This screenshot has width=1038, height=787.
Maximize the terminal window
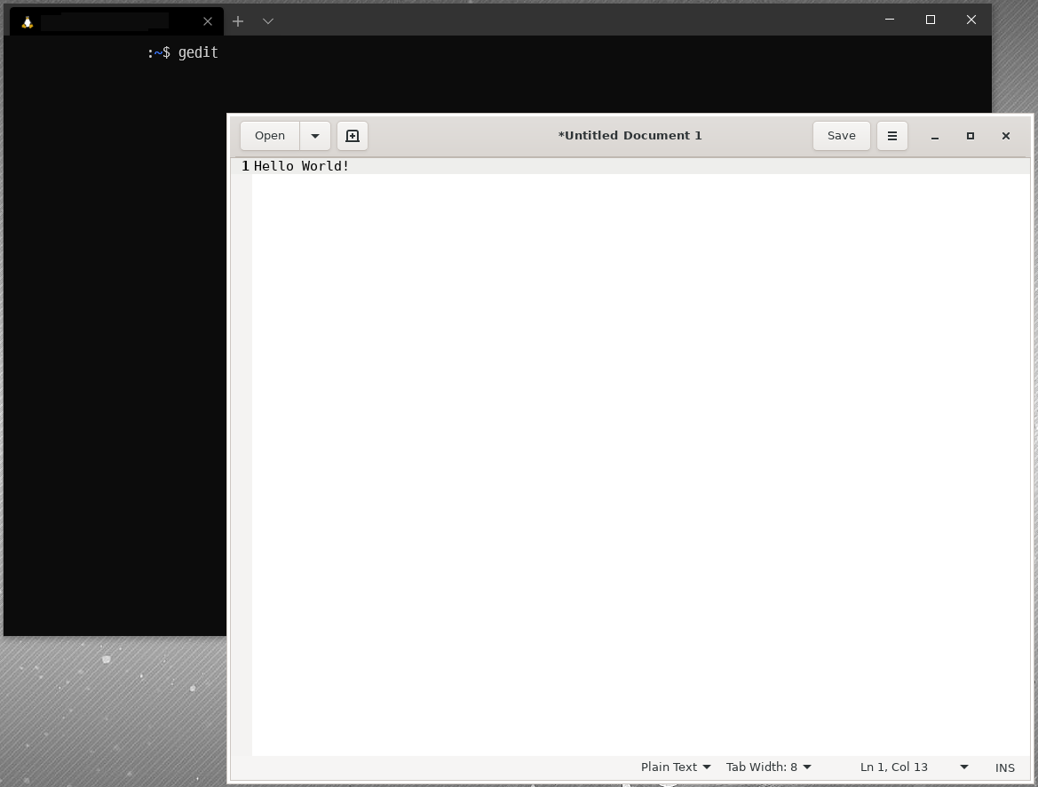tap(930, 20)
